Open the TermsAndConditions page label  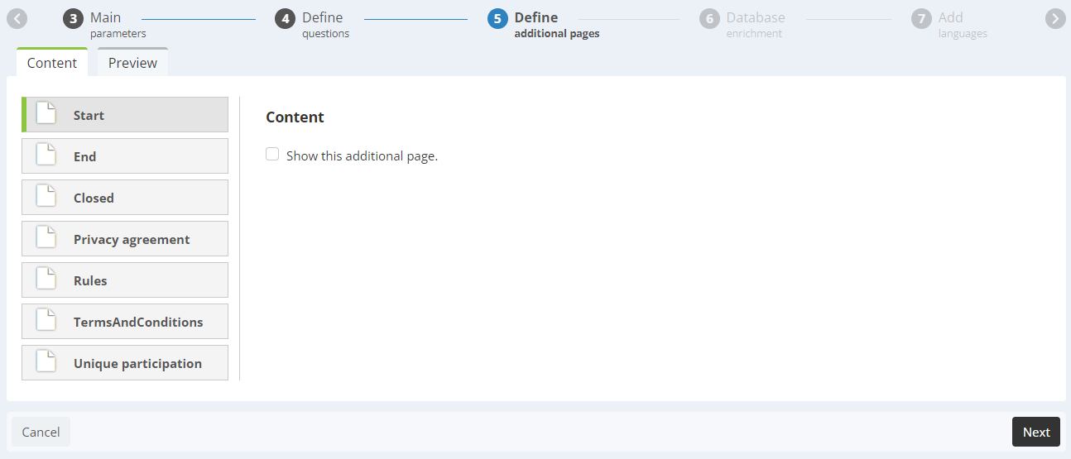[x=138, y=322]
